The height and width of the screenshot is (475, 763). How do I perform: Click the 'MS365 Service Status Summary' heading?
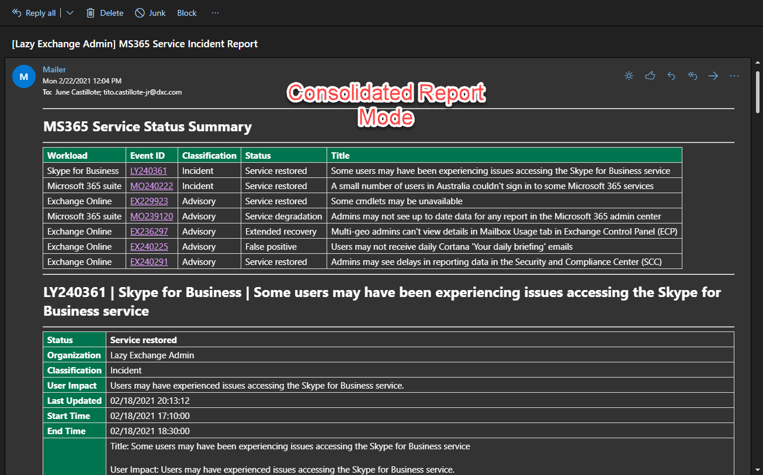(148, 127)
